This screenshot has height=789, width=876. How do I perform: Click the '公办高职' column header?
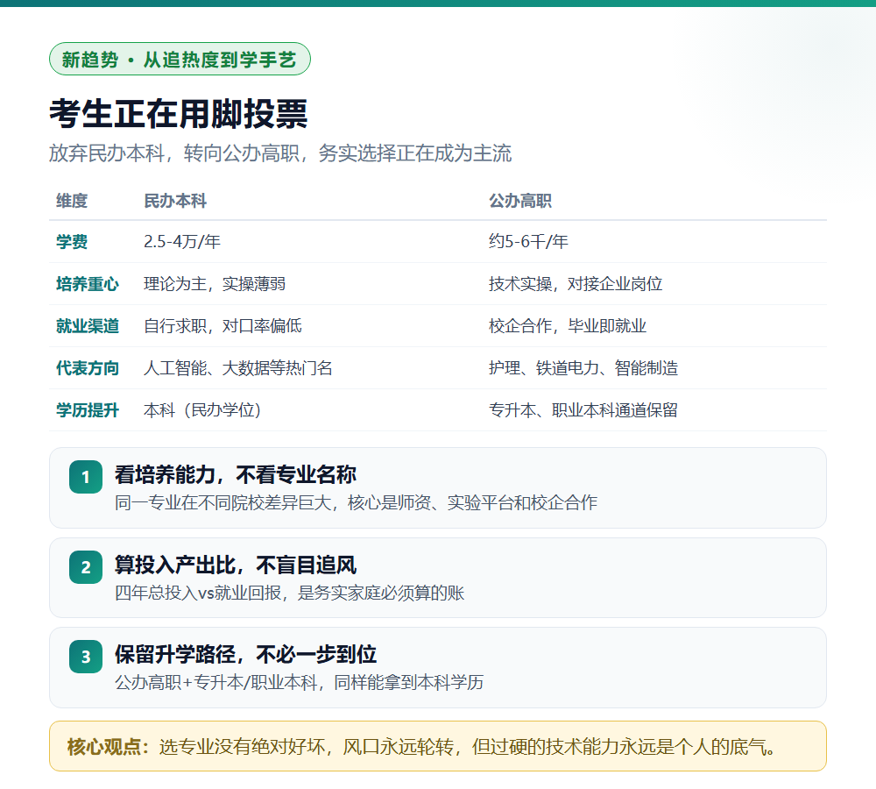(x=520, y=201)
